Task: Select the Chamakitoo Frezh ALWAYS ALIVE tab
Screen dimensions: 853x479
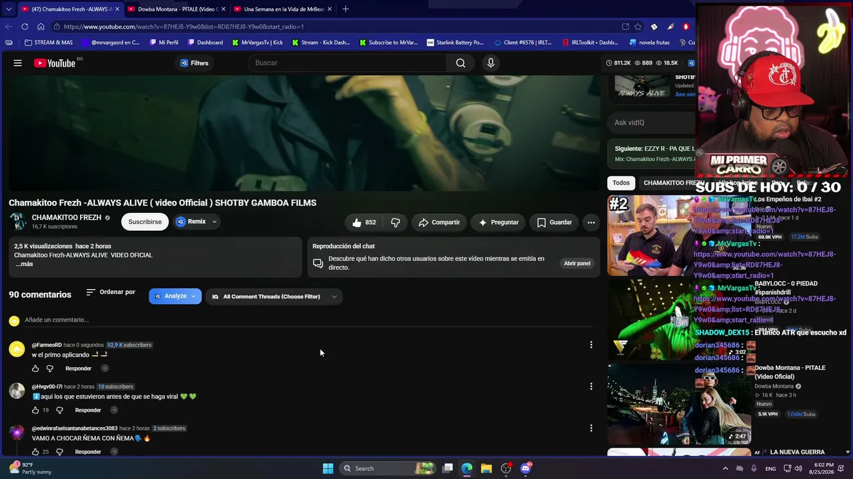Action: coord(69,9)
